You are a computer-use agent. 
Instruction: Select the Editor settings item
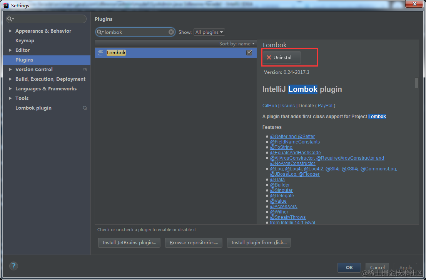(x=23, y=50)
